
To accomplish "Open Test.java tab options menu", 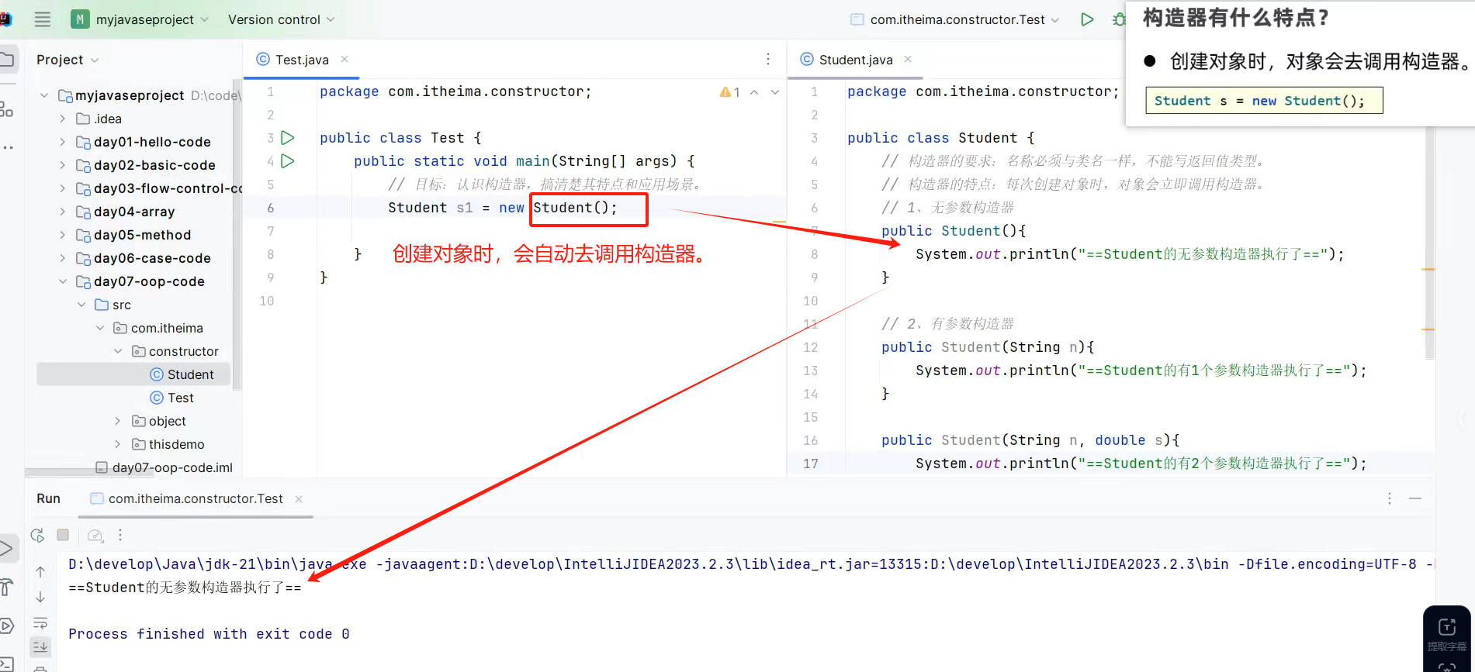I will pos(768,59).
